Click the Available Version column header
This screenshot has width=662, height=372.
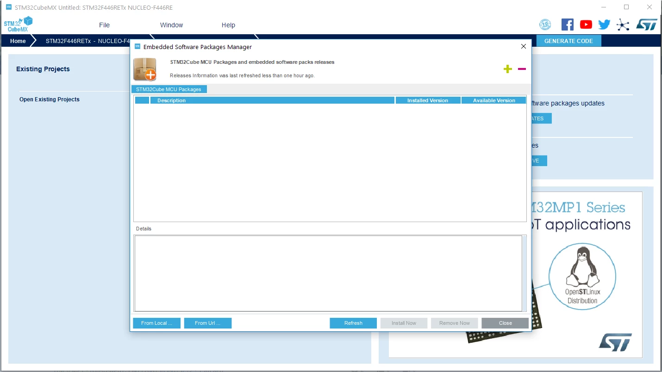click(x=494, y=100)
